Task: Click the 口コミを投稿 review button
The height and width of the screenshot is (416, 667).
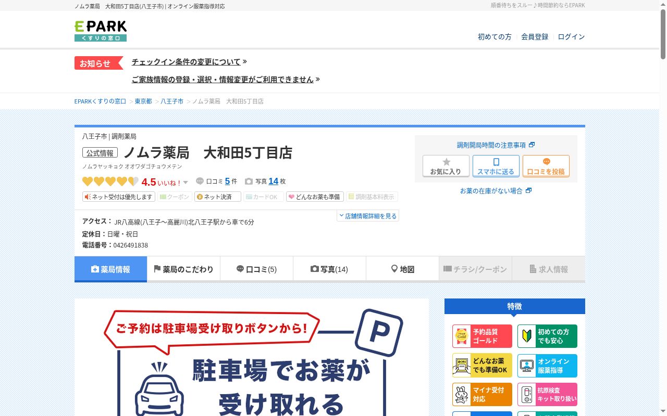Action: [x=546, y=166]
